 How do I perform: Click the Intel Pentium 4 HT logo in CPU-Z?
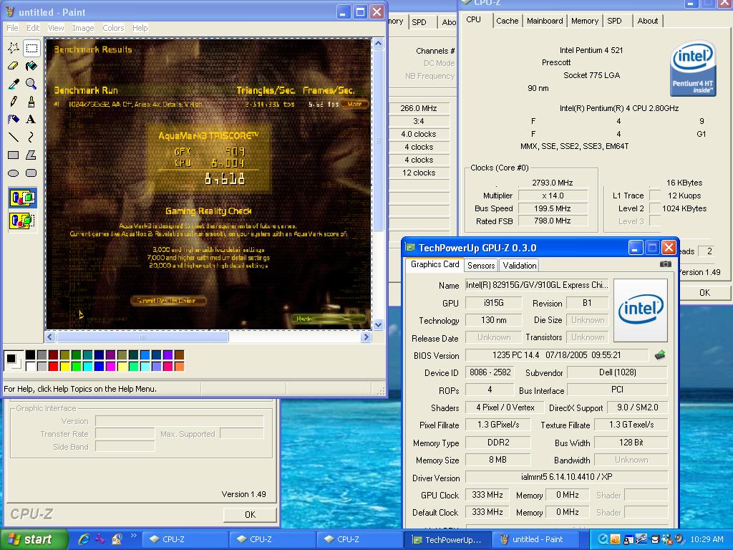(x=693, y=68)
